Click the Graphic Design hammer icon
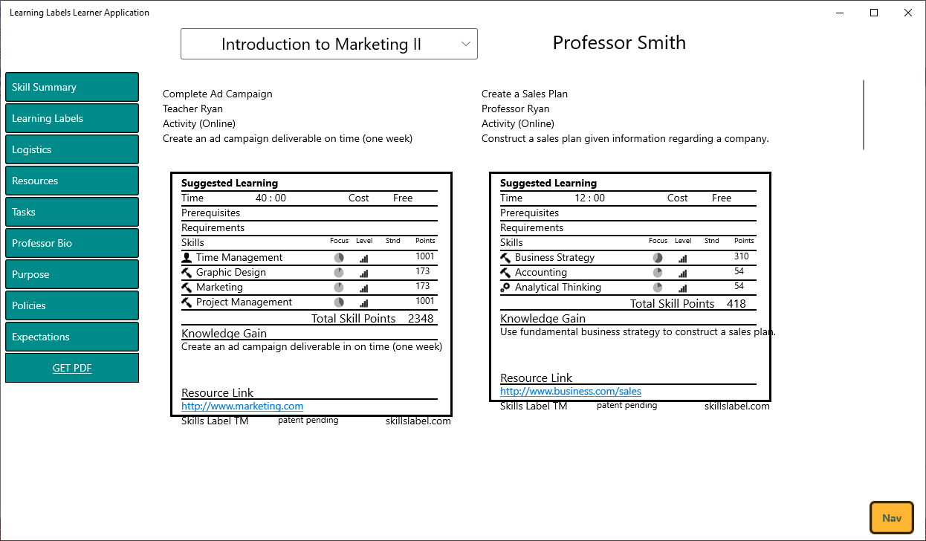This screenshot has width=926, height=541. click(187, 273)
